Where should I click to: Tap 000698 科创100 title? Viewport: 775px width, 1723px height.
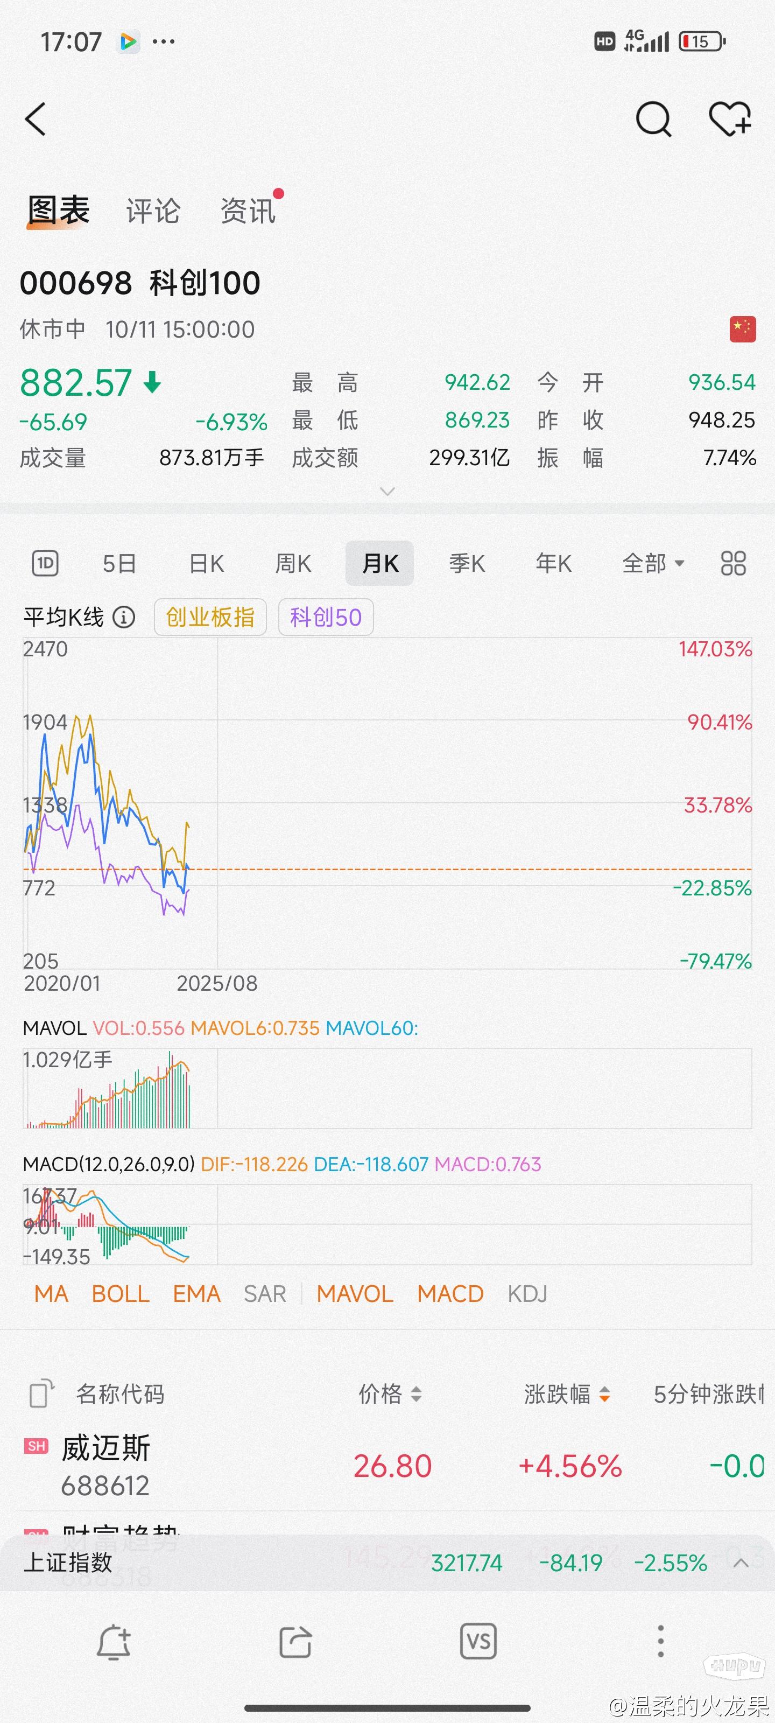[x=140, y=283]
